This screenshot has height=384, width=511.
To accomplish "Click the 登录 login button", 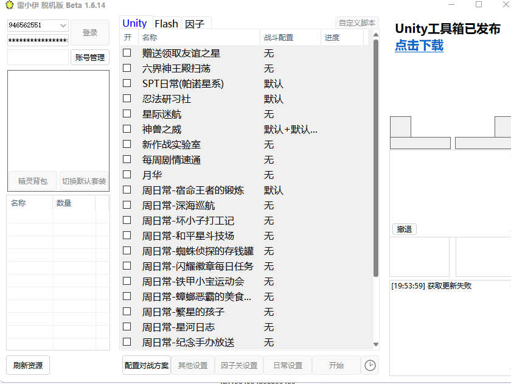I will click(90, 32).
